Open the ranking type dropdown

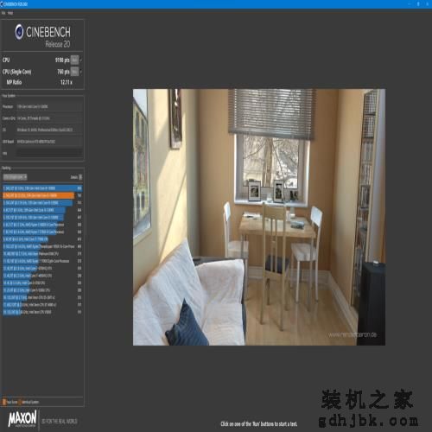pyautogui.click(x=15, y=177)
